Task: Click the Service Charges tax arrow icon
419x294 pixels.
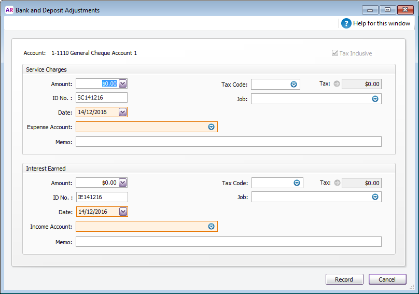Action: click(337, 83)
